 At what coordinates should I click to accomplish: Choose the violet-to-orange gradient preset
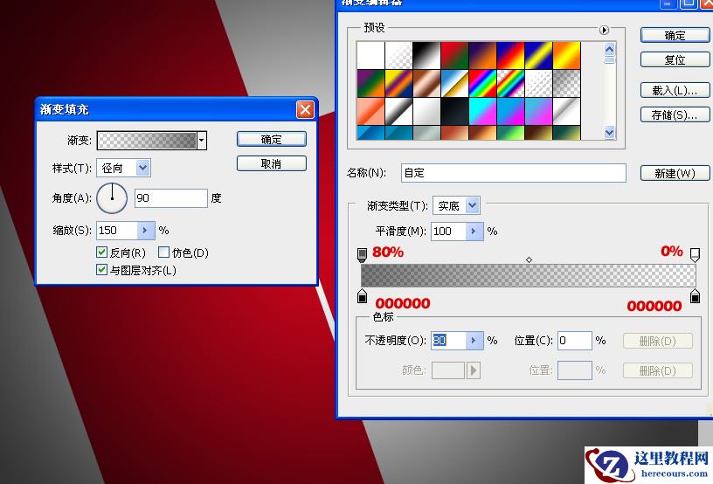[x=482, y=55]
